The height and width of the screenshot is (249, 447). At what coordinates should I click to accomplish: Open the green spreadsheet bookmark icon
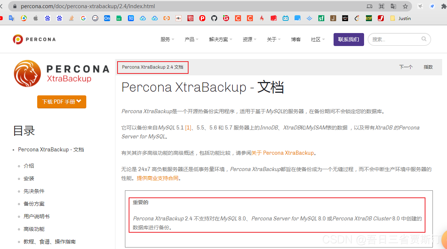119,18
